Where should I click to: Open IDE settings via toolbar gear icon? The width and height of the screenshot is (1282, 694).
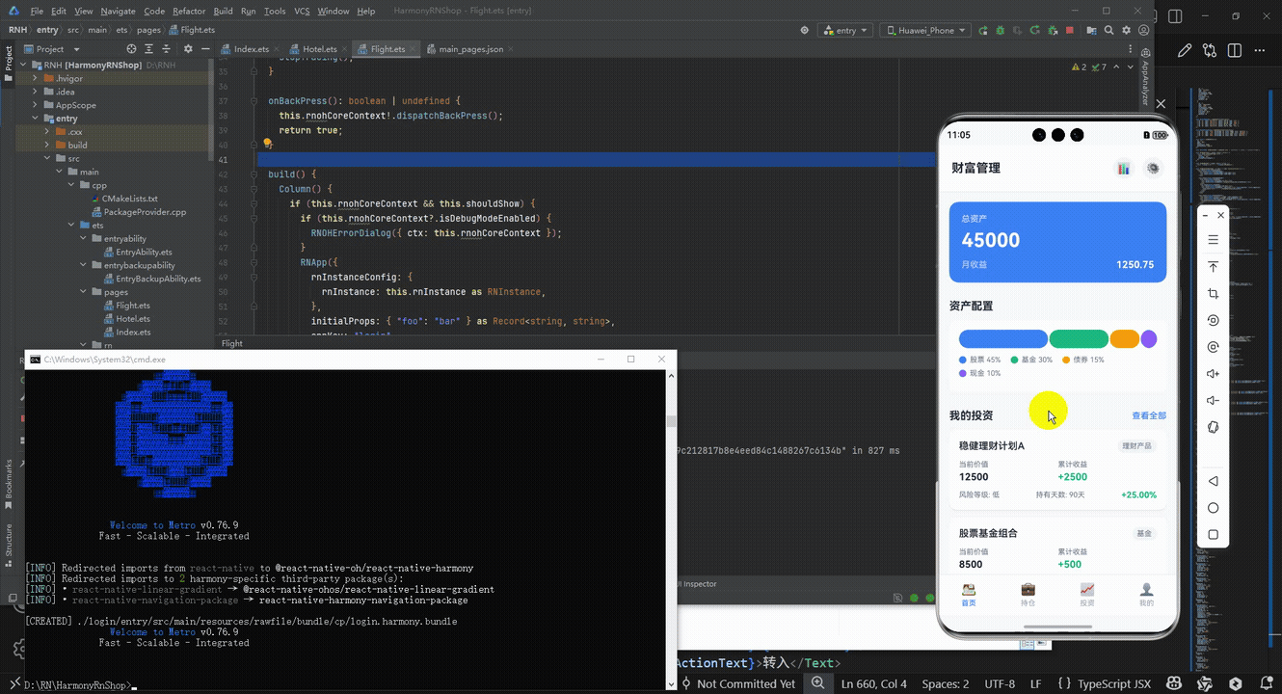click(1126, 31)
